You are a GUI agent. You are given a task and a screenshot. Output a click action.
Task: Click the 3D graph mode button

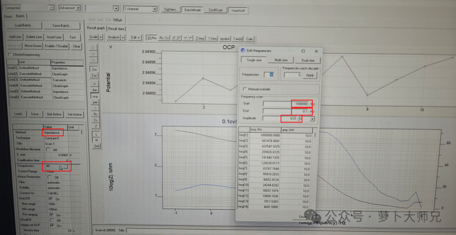pyautogui.click(x=93, y=54)
